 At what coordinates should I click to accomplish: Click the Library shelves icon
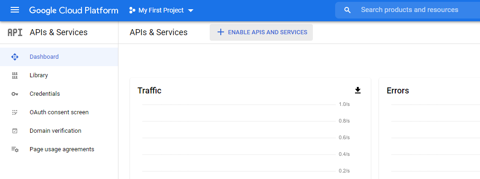click(15, 75)
